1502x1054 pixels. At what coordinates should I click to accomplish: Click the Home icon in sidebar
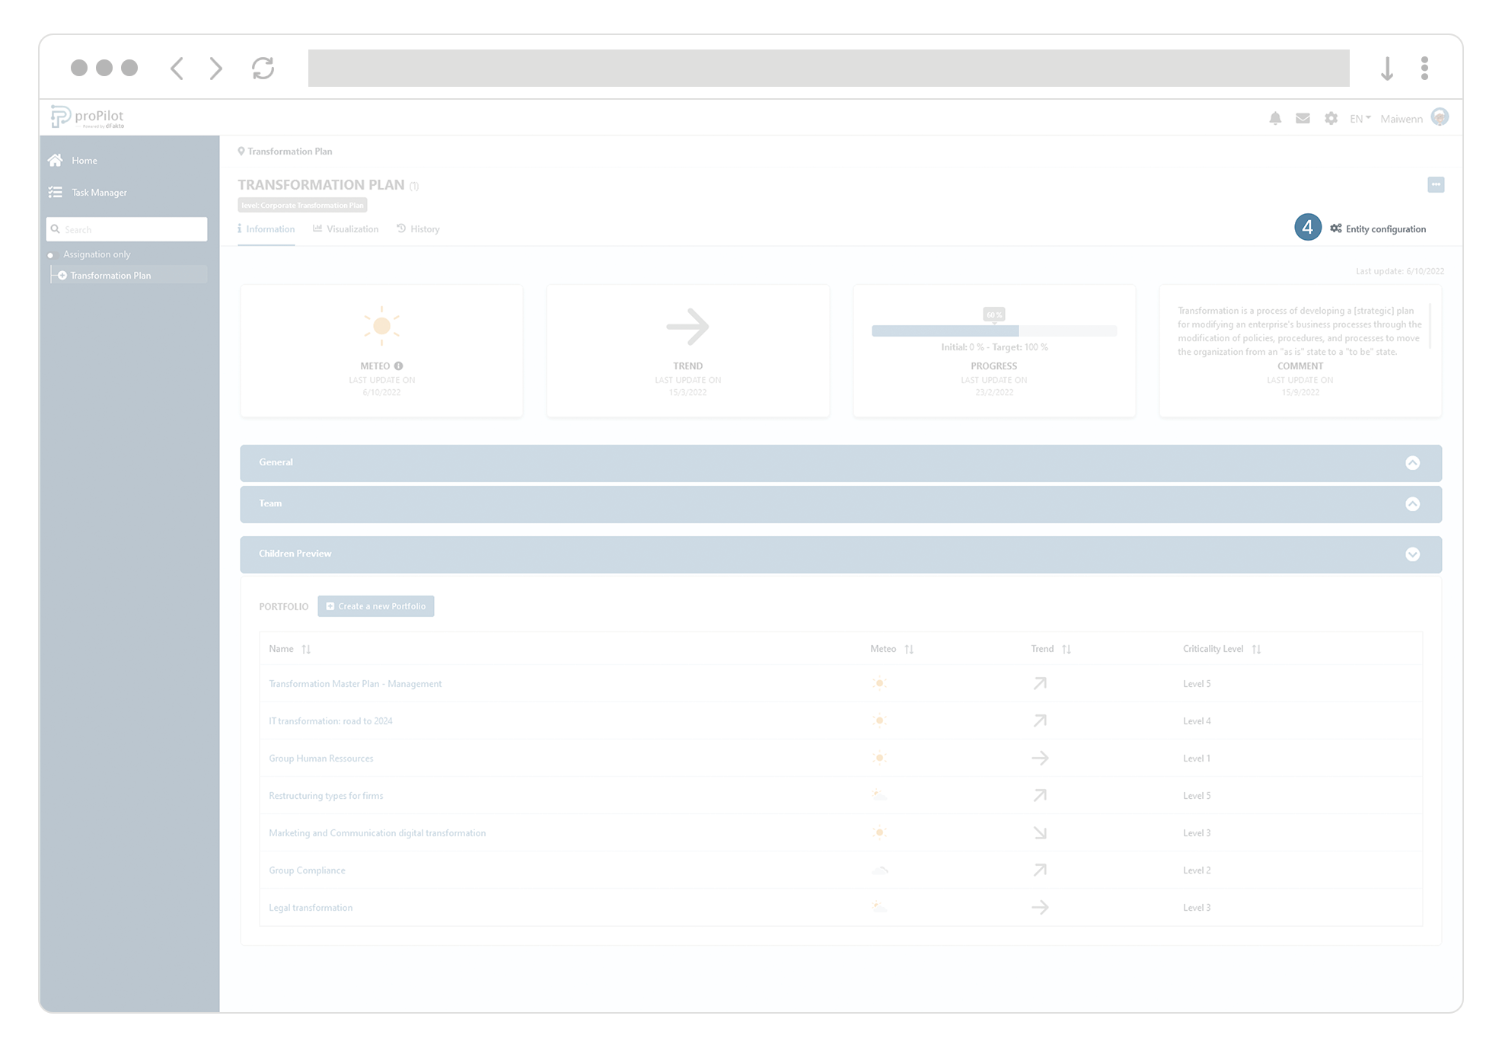56,160
